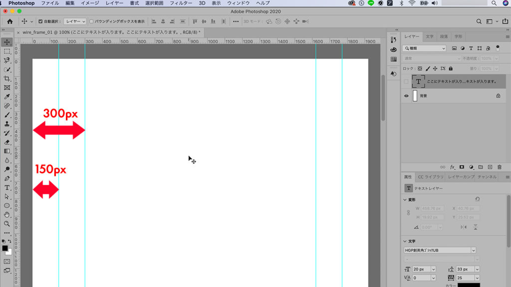Image resolution: width=511 pixels, height=287 pixels.
Task: Open the レイヤー auto-select dropdown
Action: tap(75, 21)
